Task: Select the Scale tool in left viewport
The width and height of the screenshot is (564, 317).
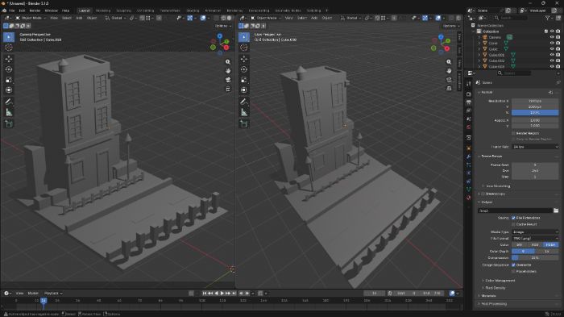Action: [x=9, y=80]
